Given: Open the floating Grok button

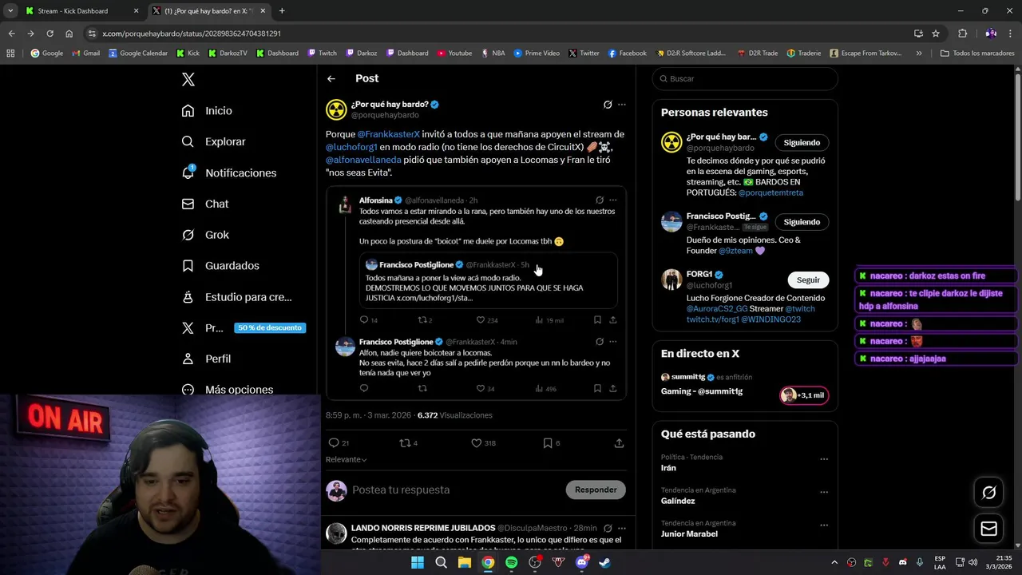Looking at the screenshot, I should (988, 493).
